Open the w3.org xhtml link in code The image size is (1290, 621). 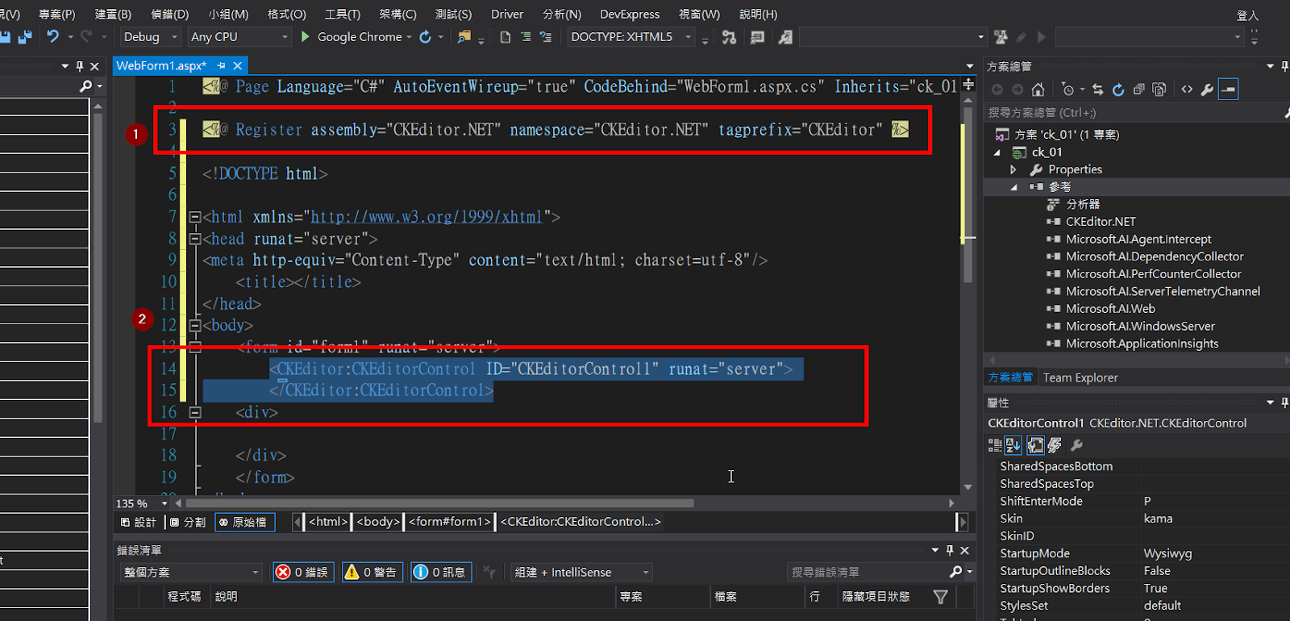click(427, 217)
